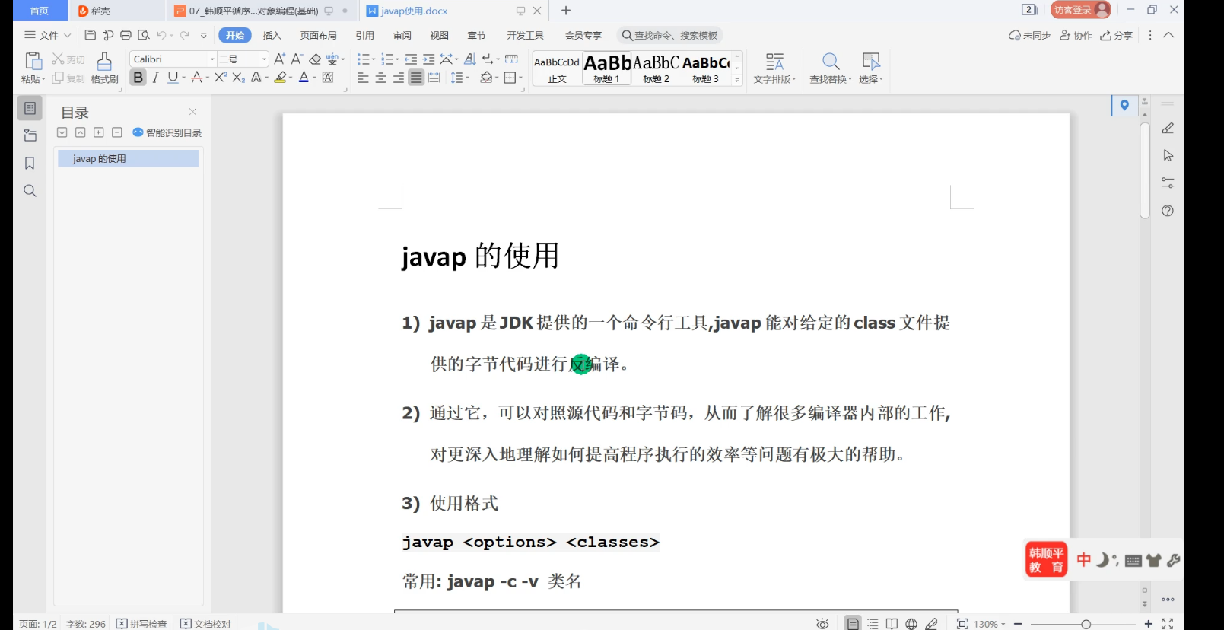Open the 审阅 ribbon tab

[x=402, y=35]
